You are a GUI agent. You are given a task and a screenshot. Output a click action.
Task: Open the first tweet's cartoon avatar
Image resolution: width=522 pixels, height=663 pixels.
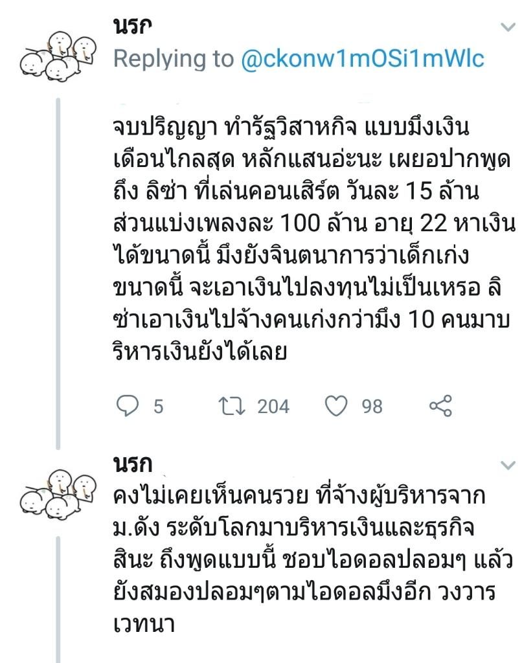pos(58,56)
